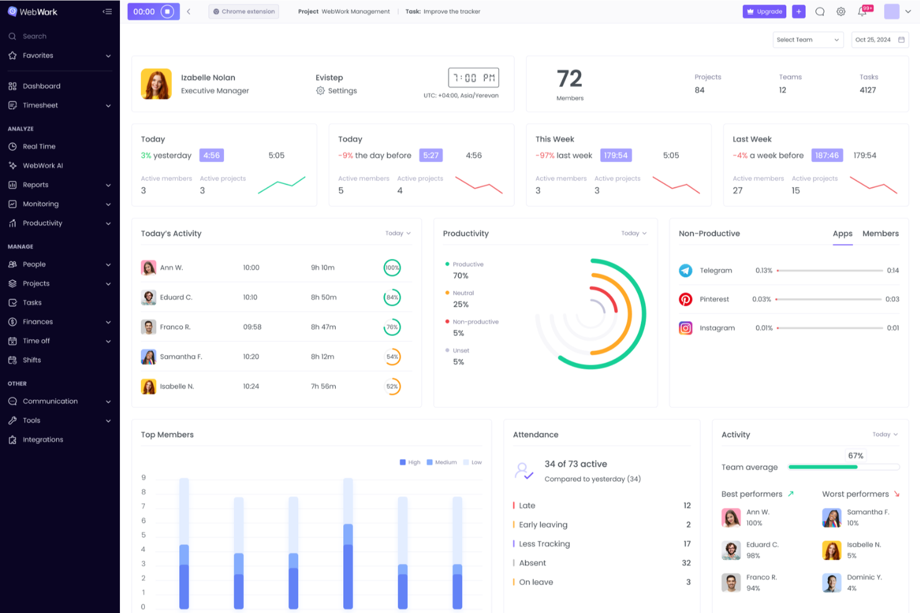Open the search magnifier icon
This screenshot has height=613, width=920.
820,11
